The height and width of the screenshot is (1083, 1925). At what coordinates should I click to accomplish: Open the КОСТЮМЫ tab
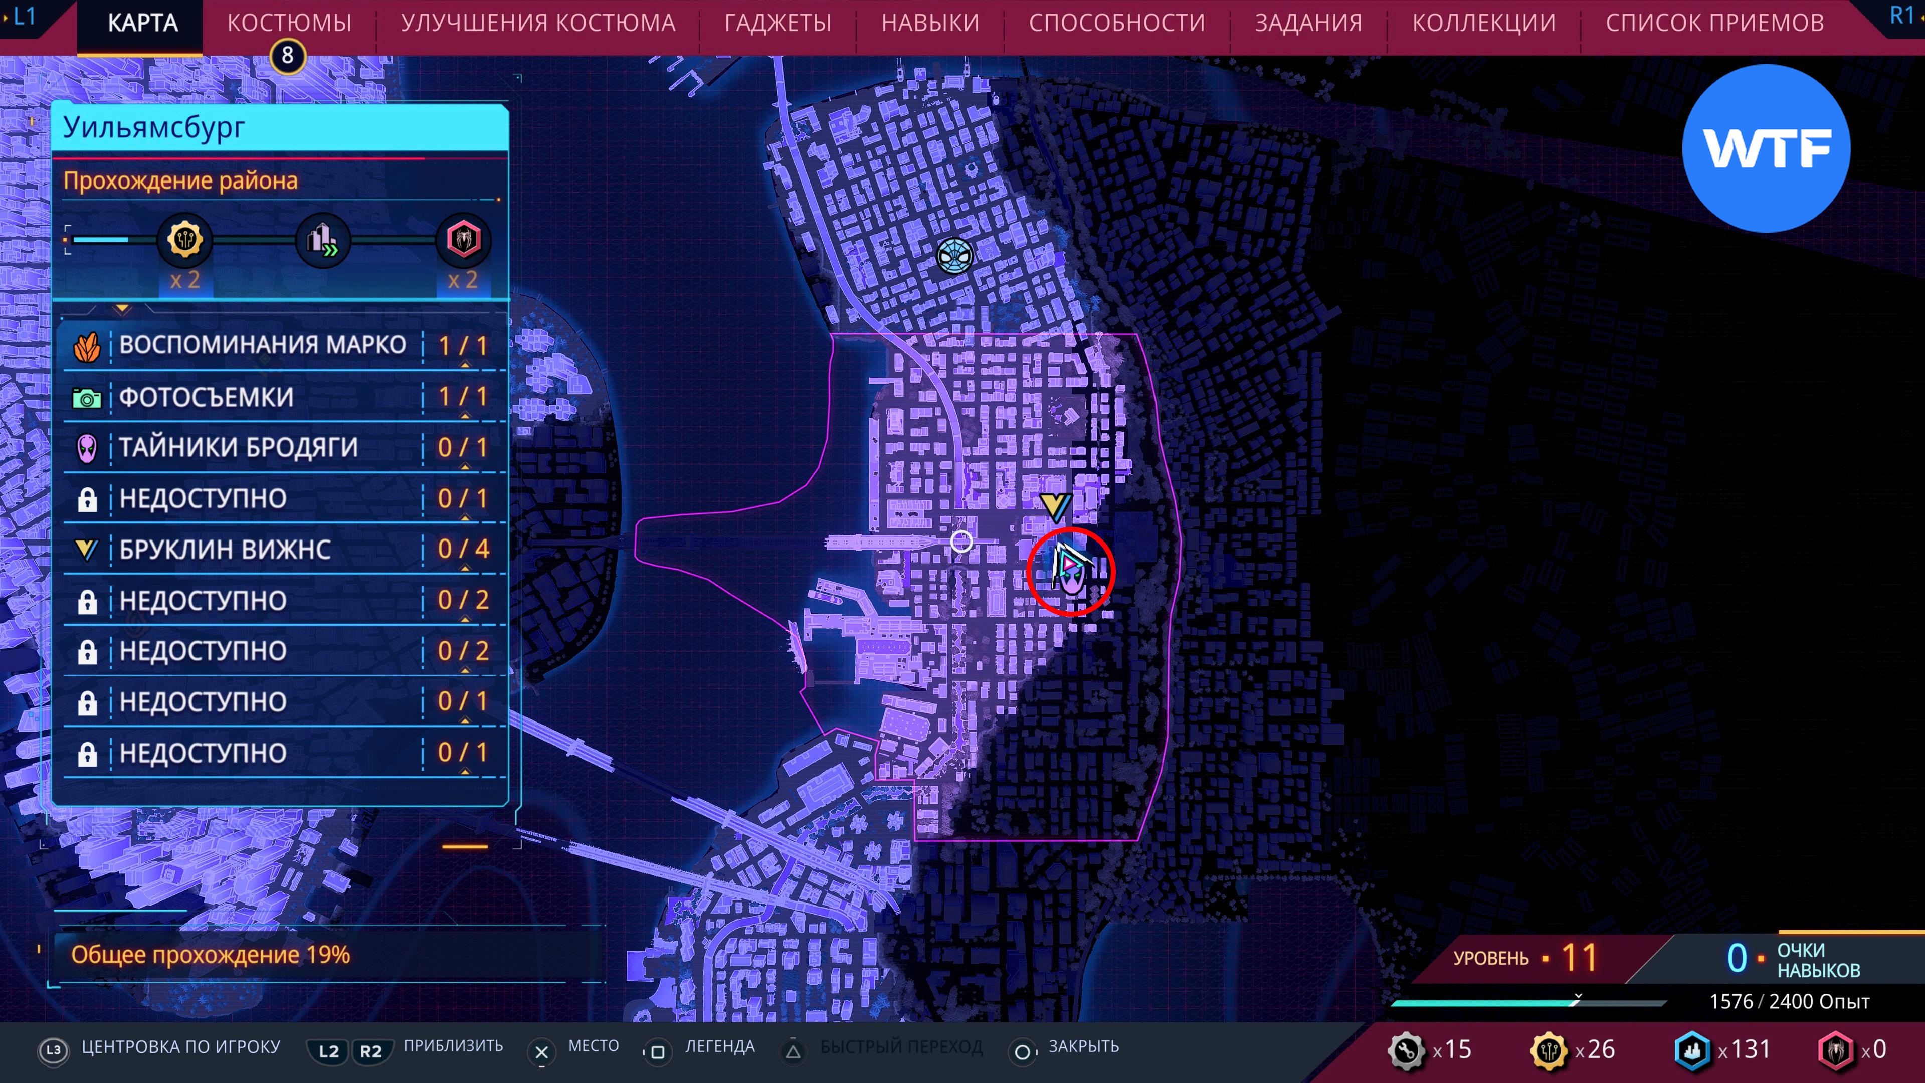pos(289,23)
